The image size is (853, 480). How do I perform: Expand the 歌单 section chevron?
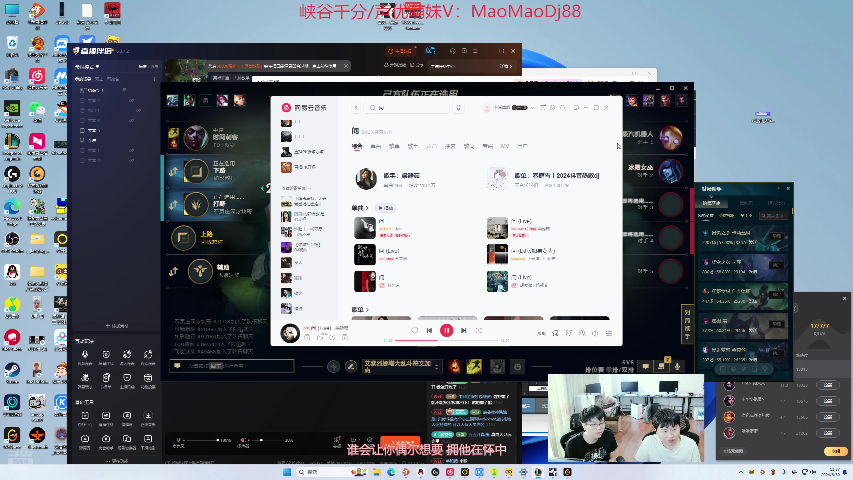(x=367, y=310)
